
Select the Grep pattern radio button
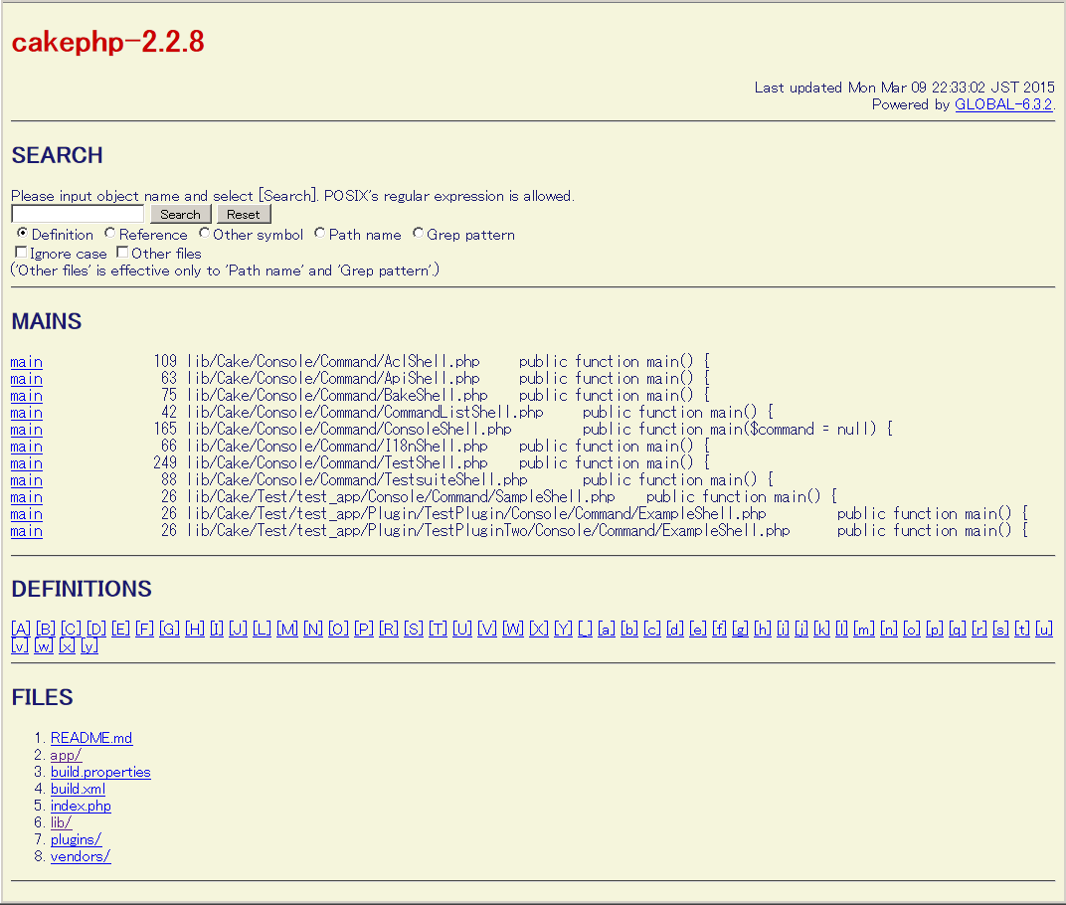click(x=418, y=234)
